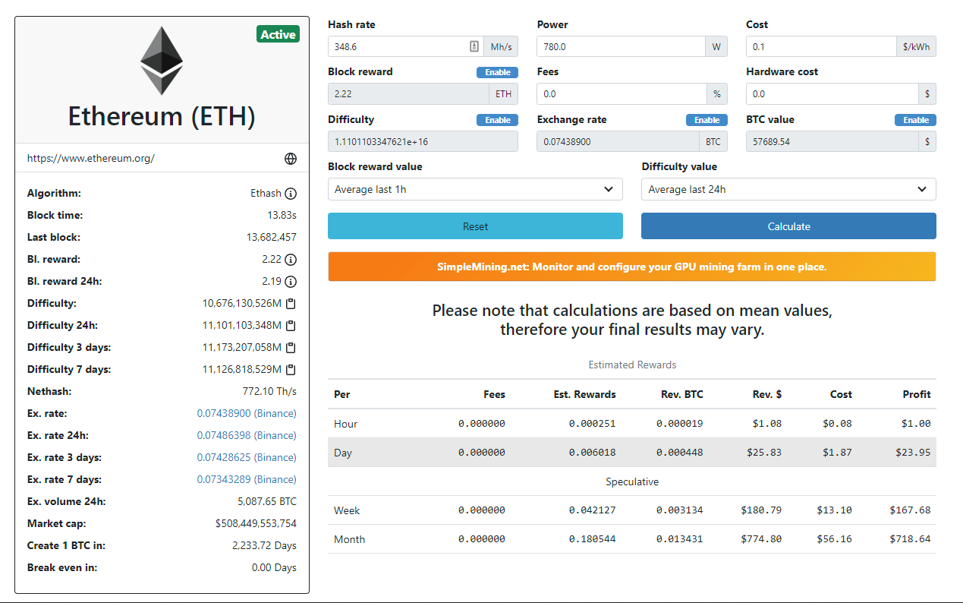Click the Reset button

click(x=475, y=226)
